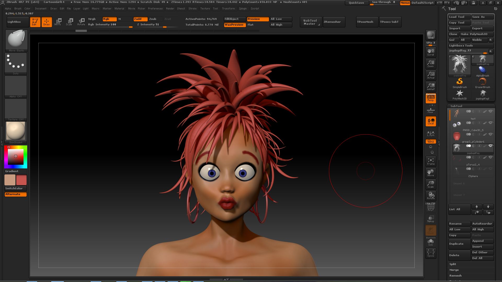Click the Xpose icon
This screenshot has width=502, height=282.
(431, 253)
